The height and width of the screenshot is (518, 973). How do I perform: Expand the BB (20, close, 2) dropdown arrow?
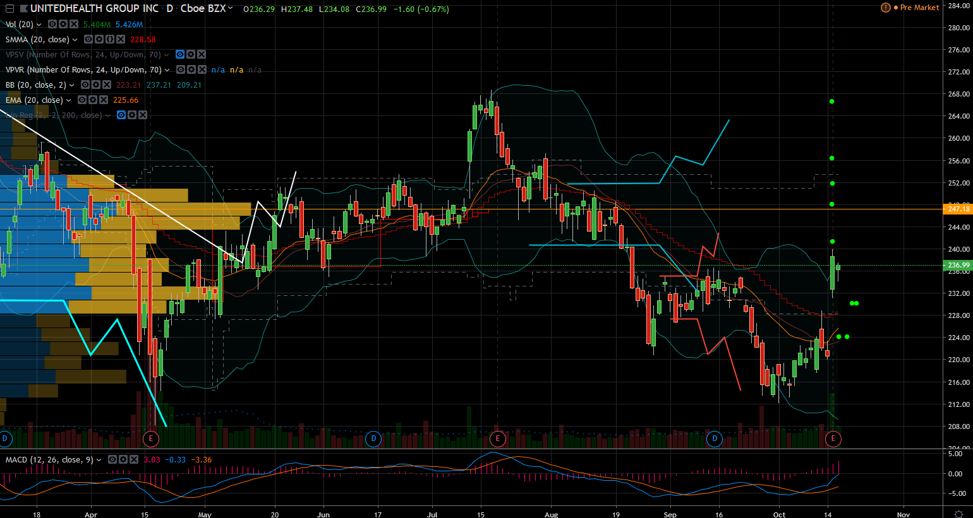[72, 85]
